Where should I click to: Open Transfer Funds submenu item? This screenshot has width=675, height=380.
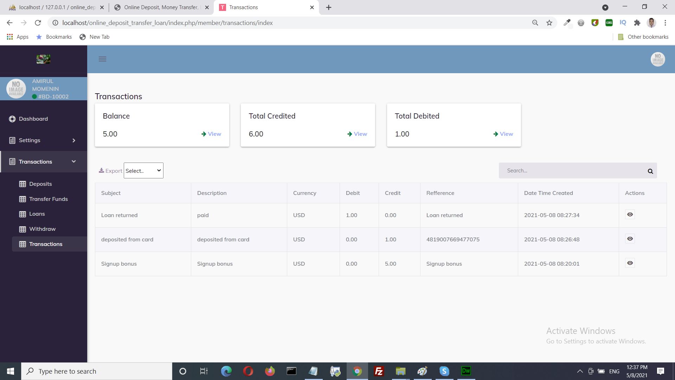[49, 199]
